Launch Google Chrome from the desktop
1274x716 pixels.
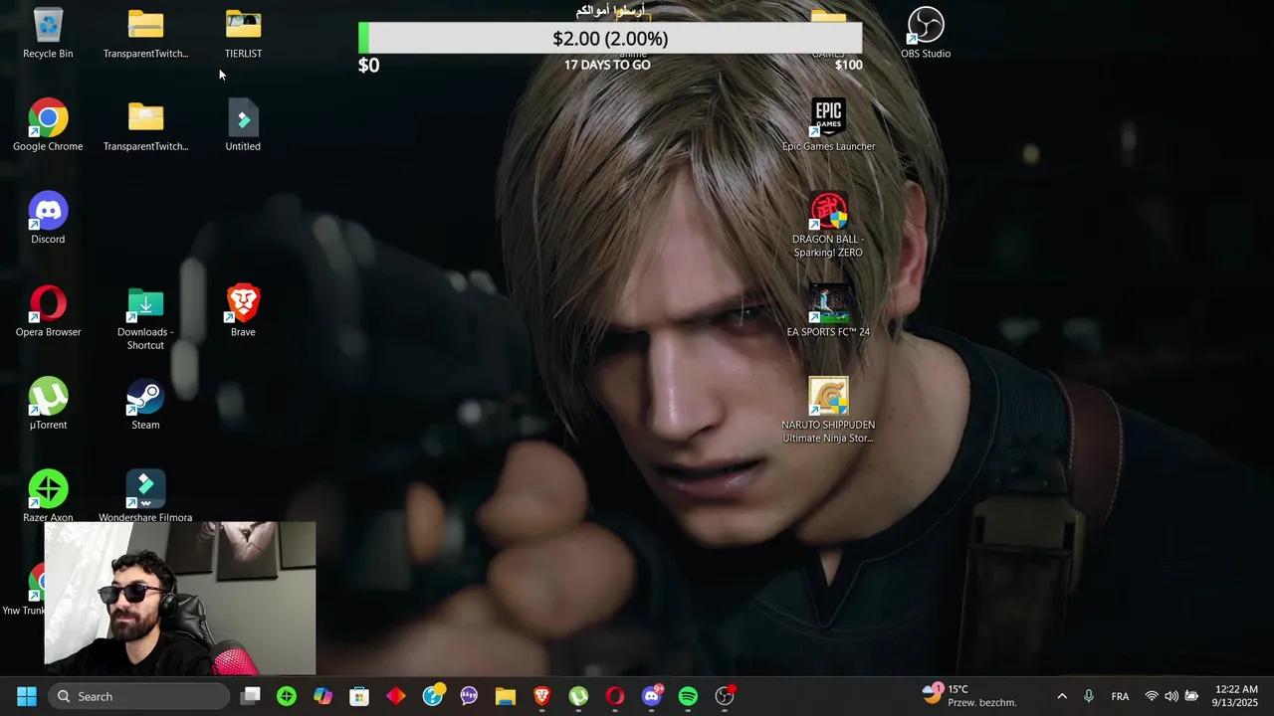pyautogui.click(x=48, y=125)
